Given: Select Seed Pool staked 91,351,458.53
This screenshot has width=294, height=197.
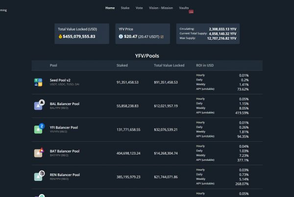Looking at the screenshot, I should click(x=127, y=82).
